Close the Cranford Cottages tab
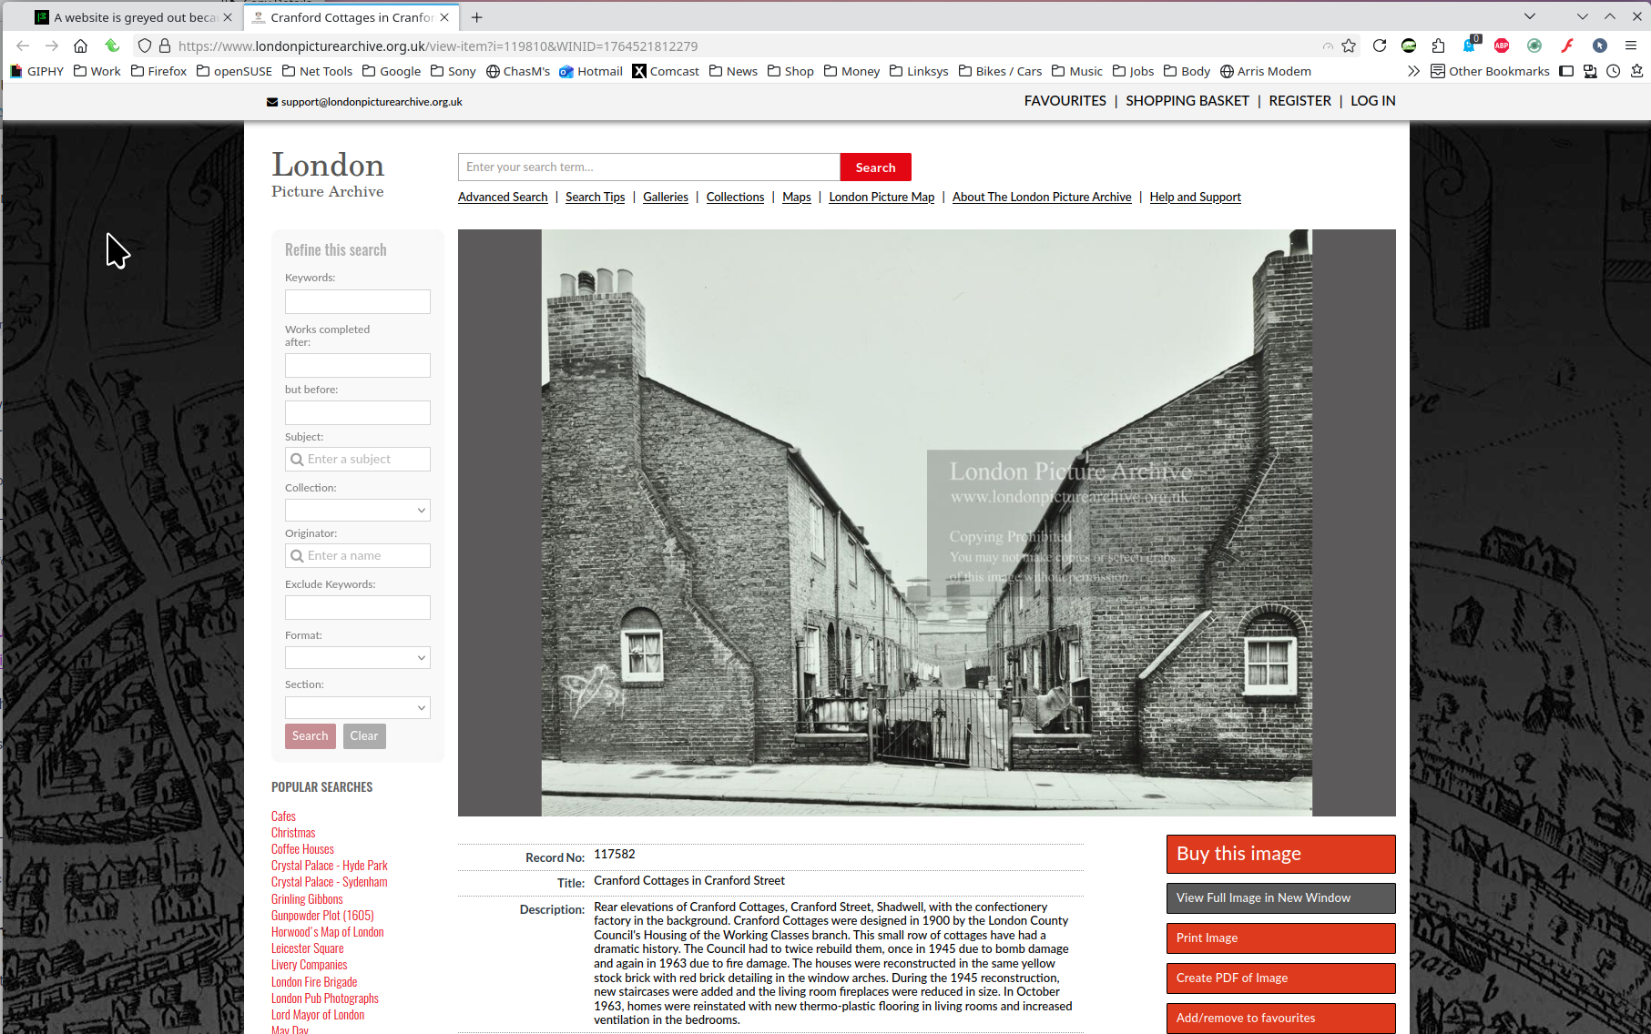 [444, 17]
